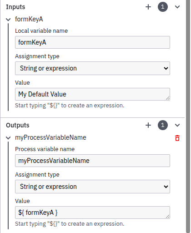
Task: Add a new output with the plus icon
Action: coord(148,125)
